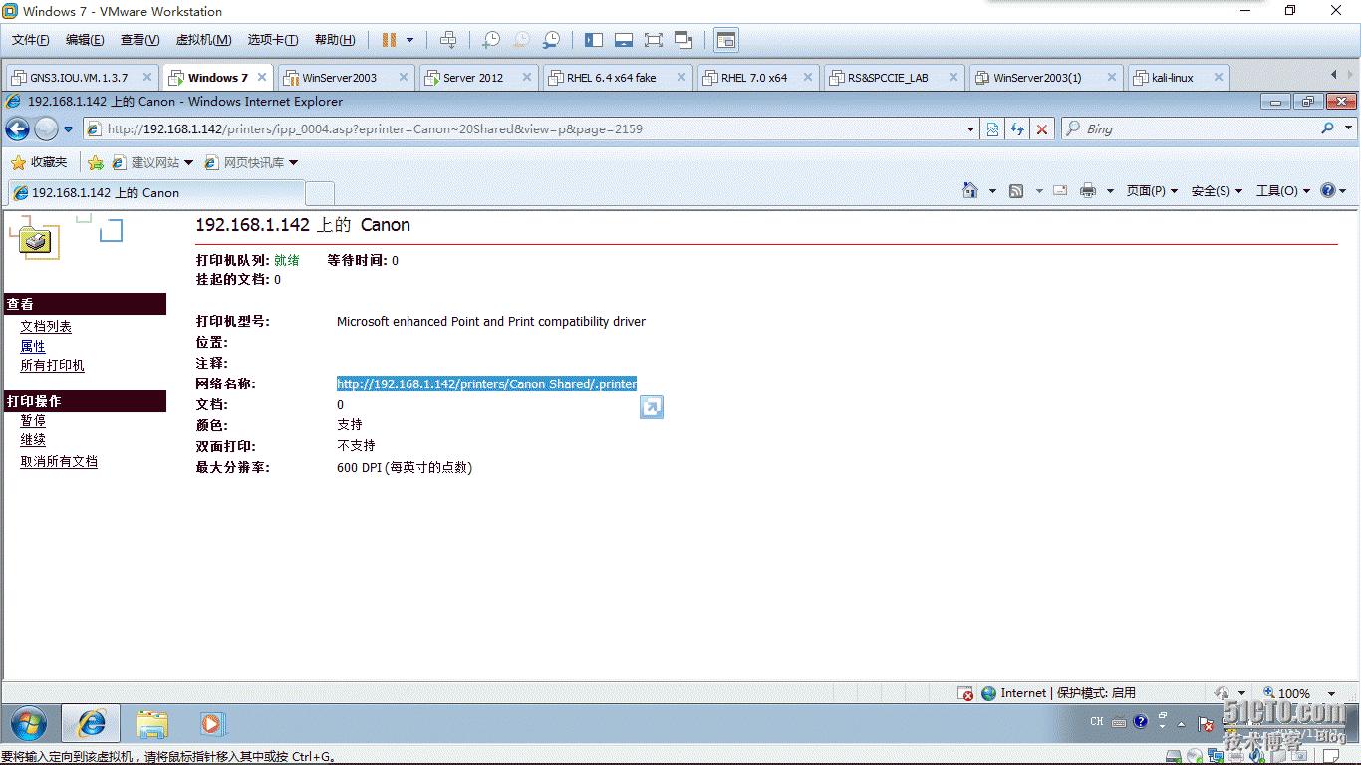Open the IE print function
Image resolution: width=1361 pixels, height=765 pixels.
1090,190
